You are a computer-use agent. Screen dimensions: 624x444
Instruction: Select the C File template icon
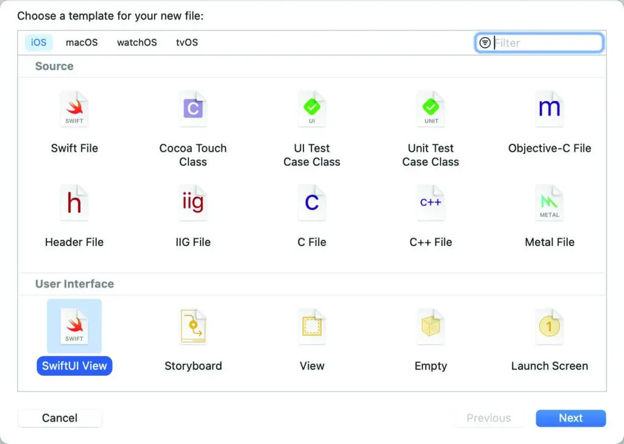click(x=311, y=205)
